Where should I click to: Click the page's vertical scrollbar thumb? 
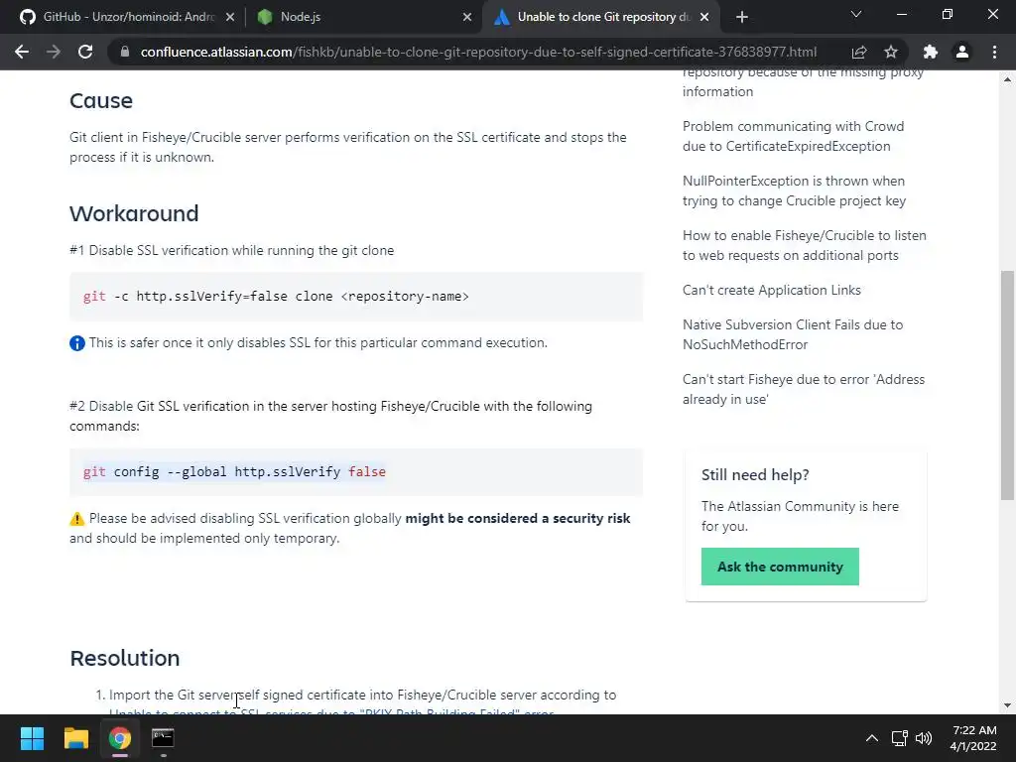pos(1007,386)
